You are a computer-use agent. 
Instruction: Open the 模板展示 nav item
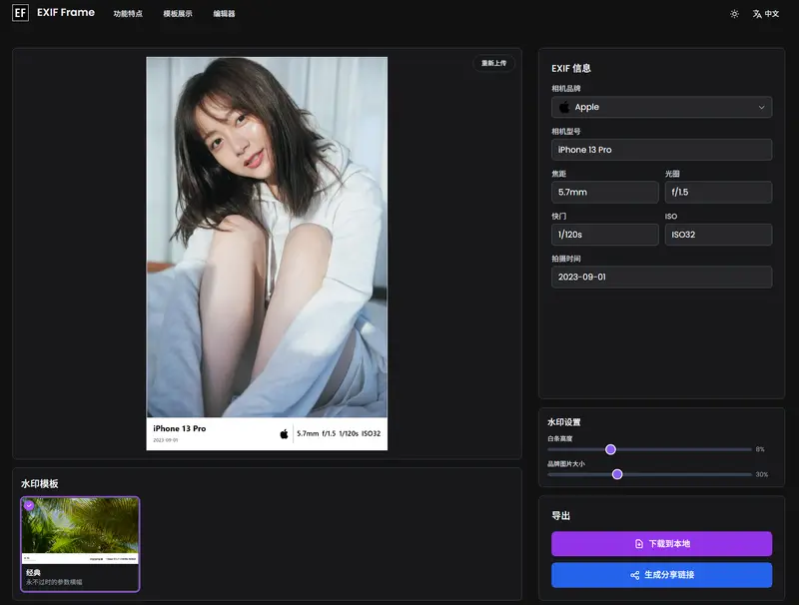(x=178, y=14)
